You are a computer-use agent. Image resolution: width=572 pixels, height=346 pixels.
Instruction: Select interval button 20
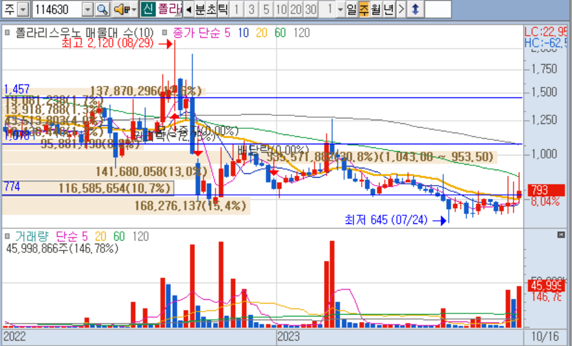(296, 9)
